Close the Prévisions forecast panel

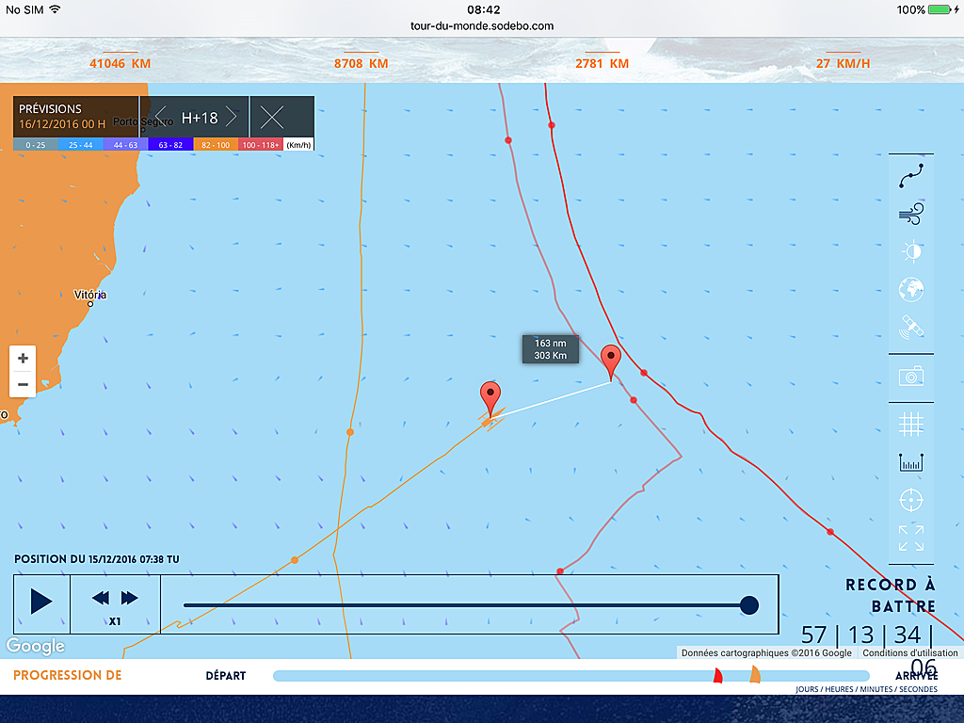click(x=272, y=117)
